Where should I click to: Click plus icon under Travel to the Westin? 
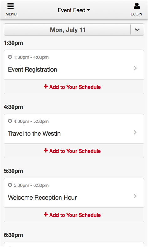pos(46,150)
